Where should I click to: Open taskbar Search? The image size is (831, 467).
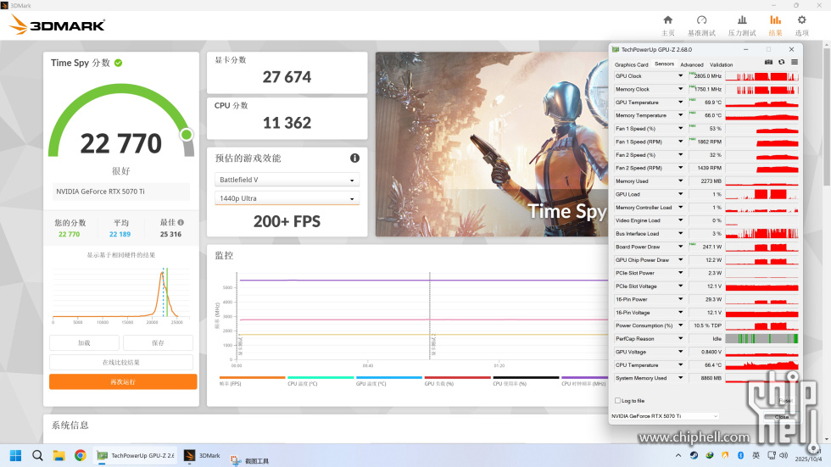37,455
